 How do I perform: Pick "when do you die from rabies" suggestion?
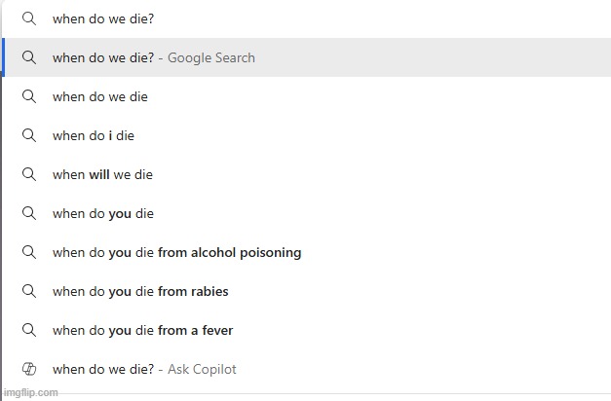pos(140,291)
